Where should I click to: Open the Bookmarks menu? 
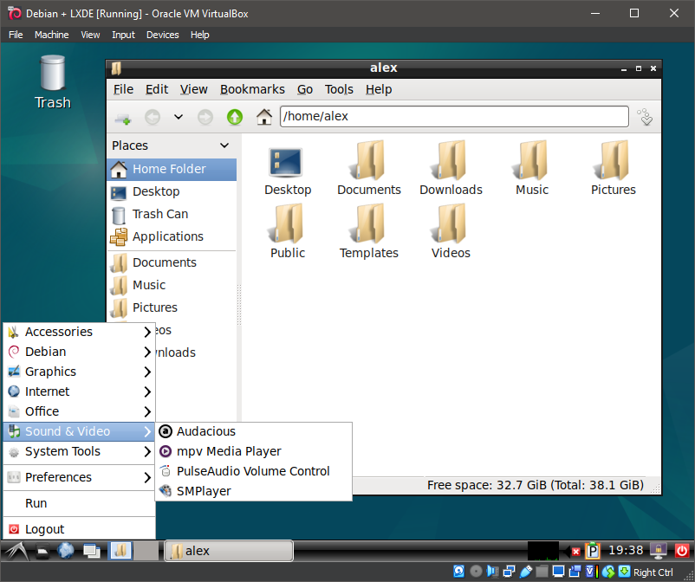point(252,88)
